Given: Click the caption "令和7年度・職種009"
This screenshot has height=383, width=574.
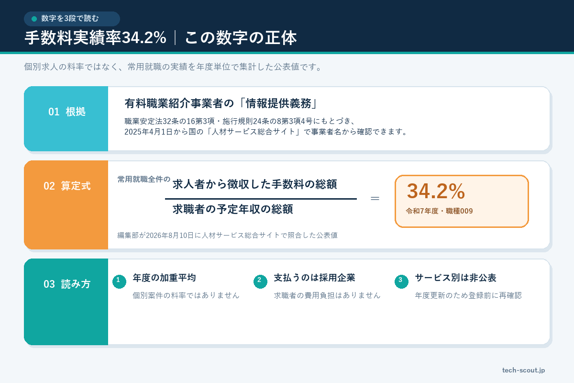Looking at the screenshot, I should click(x=439, y=211).
